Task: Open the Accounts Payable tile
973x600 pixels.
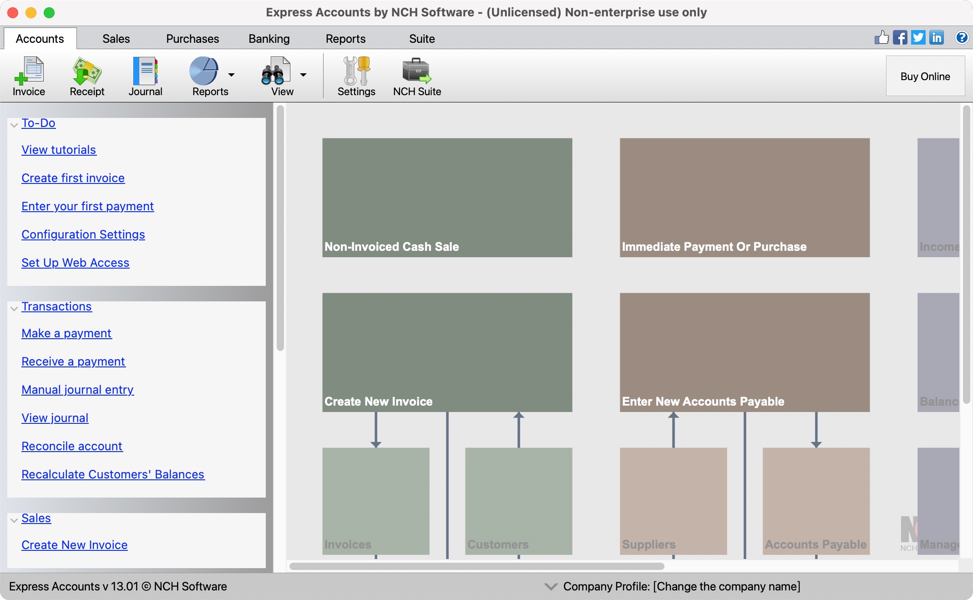Action: pyautogui.click(x=816, y=501)
